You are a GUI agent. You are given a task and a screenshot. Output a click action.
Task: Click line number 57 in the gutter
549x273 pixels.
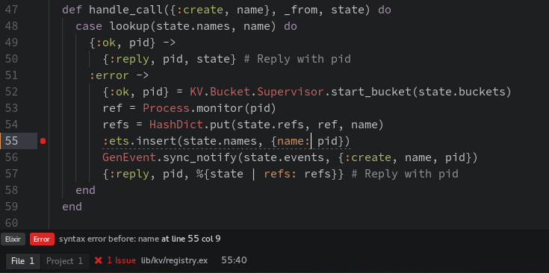11,174
